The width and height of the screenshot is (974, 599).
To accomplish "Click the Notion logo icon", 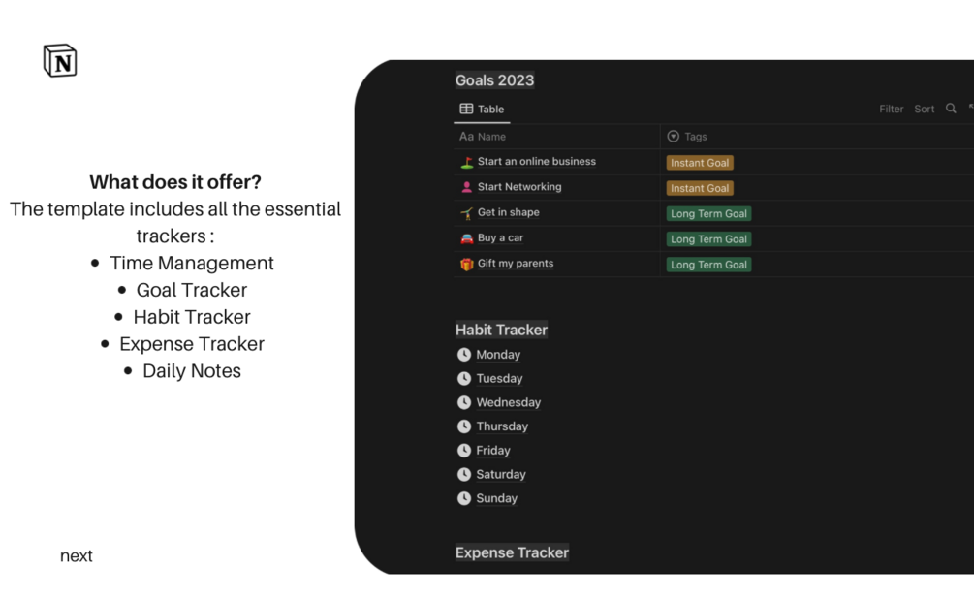I will pos(60,60).
